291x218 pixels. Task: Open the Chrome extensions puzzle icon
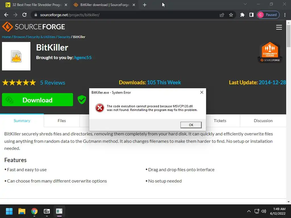[242, 15]
